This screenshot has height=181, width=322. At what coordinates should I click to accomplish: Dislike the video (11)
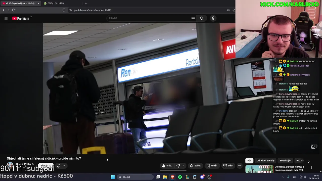[180, 166]
